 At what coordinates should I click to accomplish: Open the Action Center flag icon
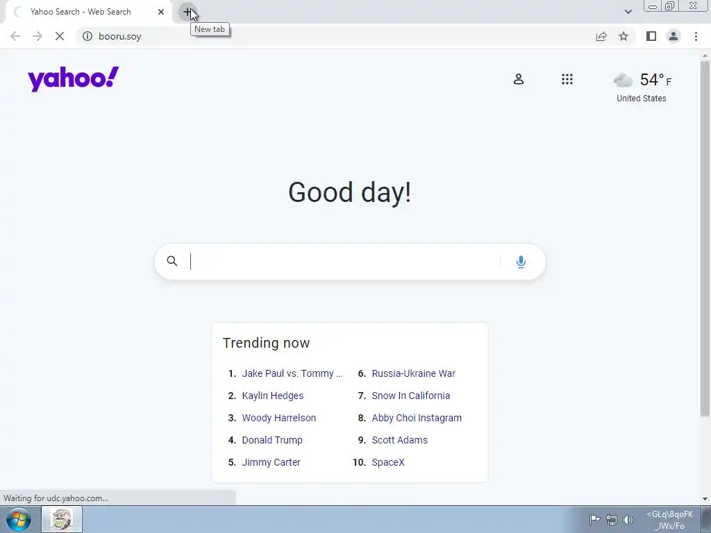[x=594, y=519]
